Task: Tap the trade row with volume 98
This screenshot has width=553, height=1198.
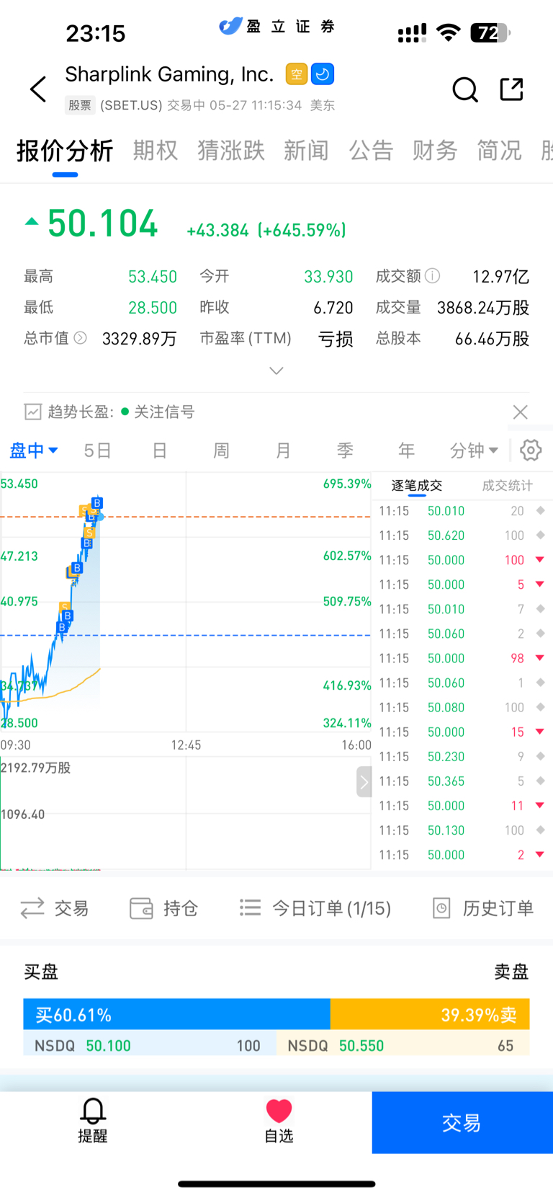Action: (462, 658)
